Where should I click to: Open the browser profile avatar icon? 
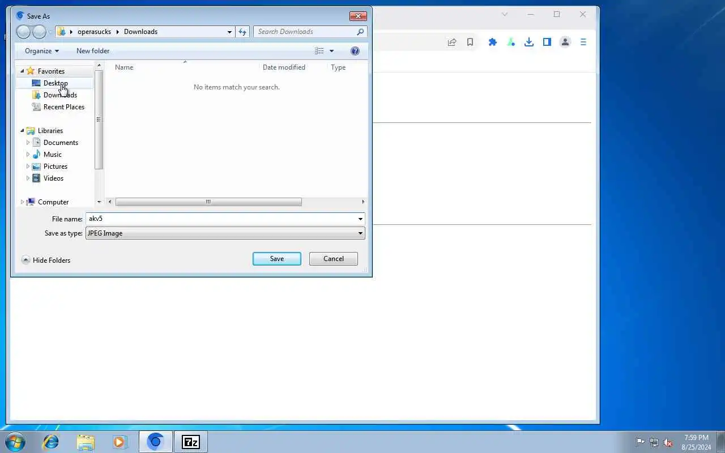tap(565, 42)
